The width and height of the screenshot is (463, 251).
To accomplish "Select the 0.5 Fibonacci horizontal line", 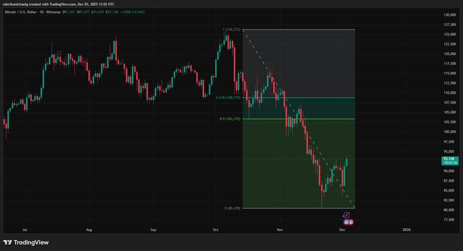I will click(x=299, y=119).
